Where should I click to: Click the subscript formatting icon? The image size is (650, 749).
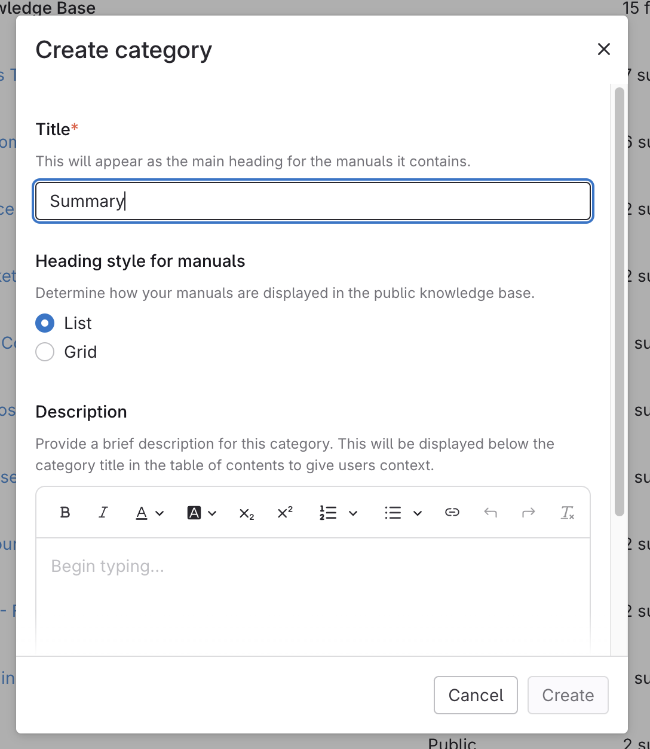[x=247, y=513]
